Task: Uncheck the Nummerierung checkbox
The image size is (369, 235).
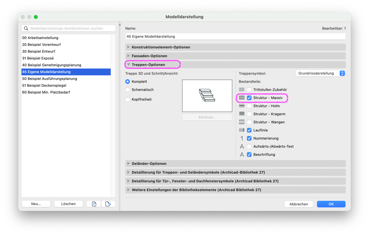Action: [x=249, y=138]
